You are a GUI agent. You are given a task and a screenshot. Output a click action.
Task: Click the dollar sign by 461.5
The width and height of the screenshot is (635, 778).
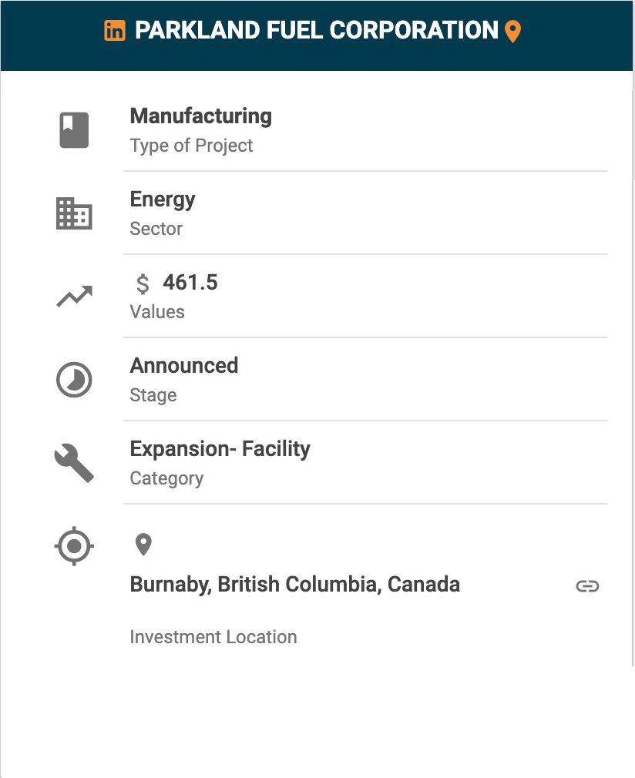click(x=143, y=283)
